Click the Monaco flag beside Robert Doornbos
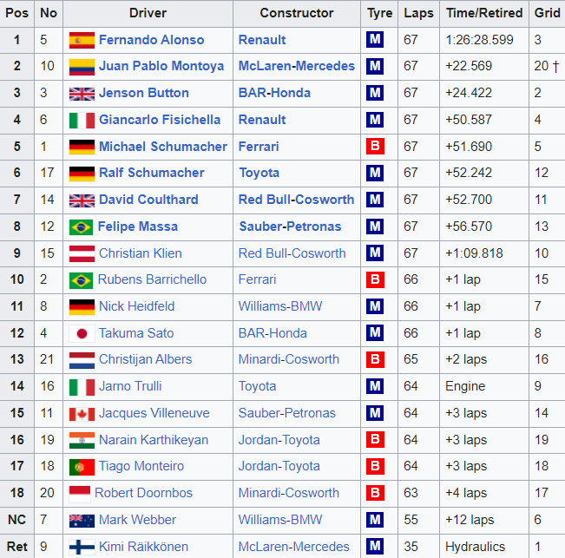This screenshot has height=558, width=565. click(x=80, y=494)
